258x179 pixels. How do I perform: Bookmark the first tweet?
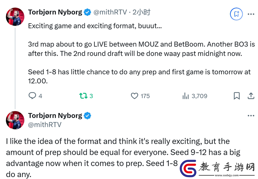[237, 96]
